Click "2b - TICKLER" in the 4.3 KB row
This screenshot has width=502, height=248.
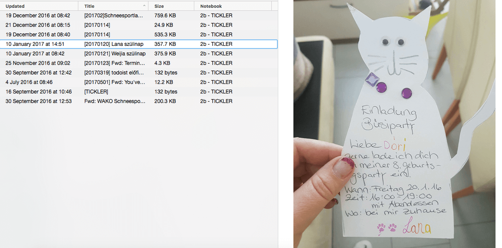[x=216, y=63]
